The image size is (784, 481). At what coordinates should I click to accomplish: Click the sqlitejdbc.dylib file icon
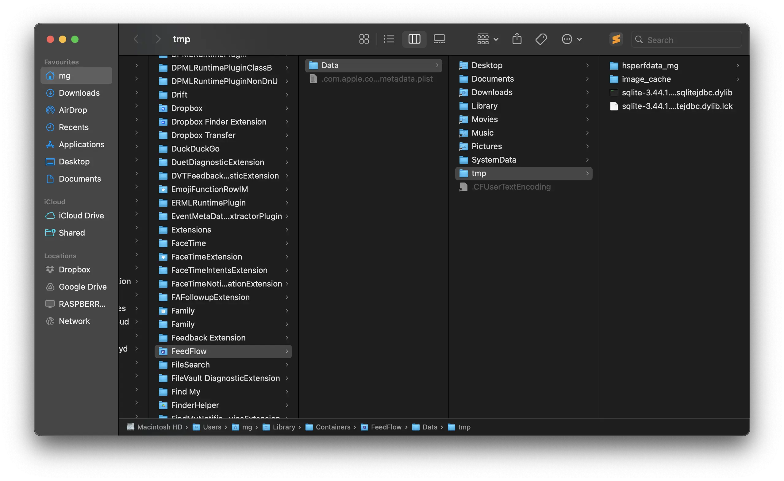[x=614, y=93]
